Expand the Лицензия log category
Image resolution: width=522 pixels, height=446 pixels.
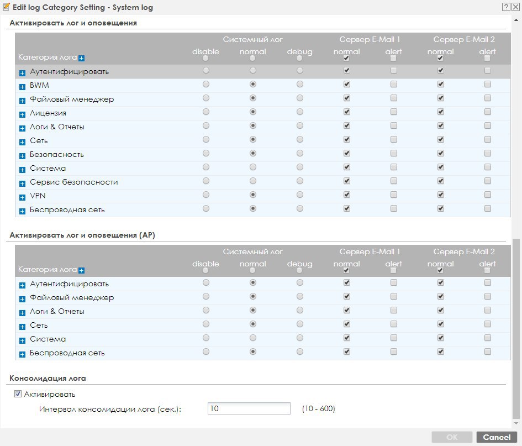coord(22,114)
